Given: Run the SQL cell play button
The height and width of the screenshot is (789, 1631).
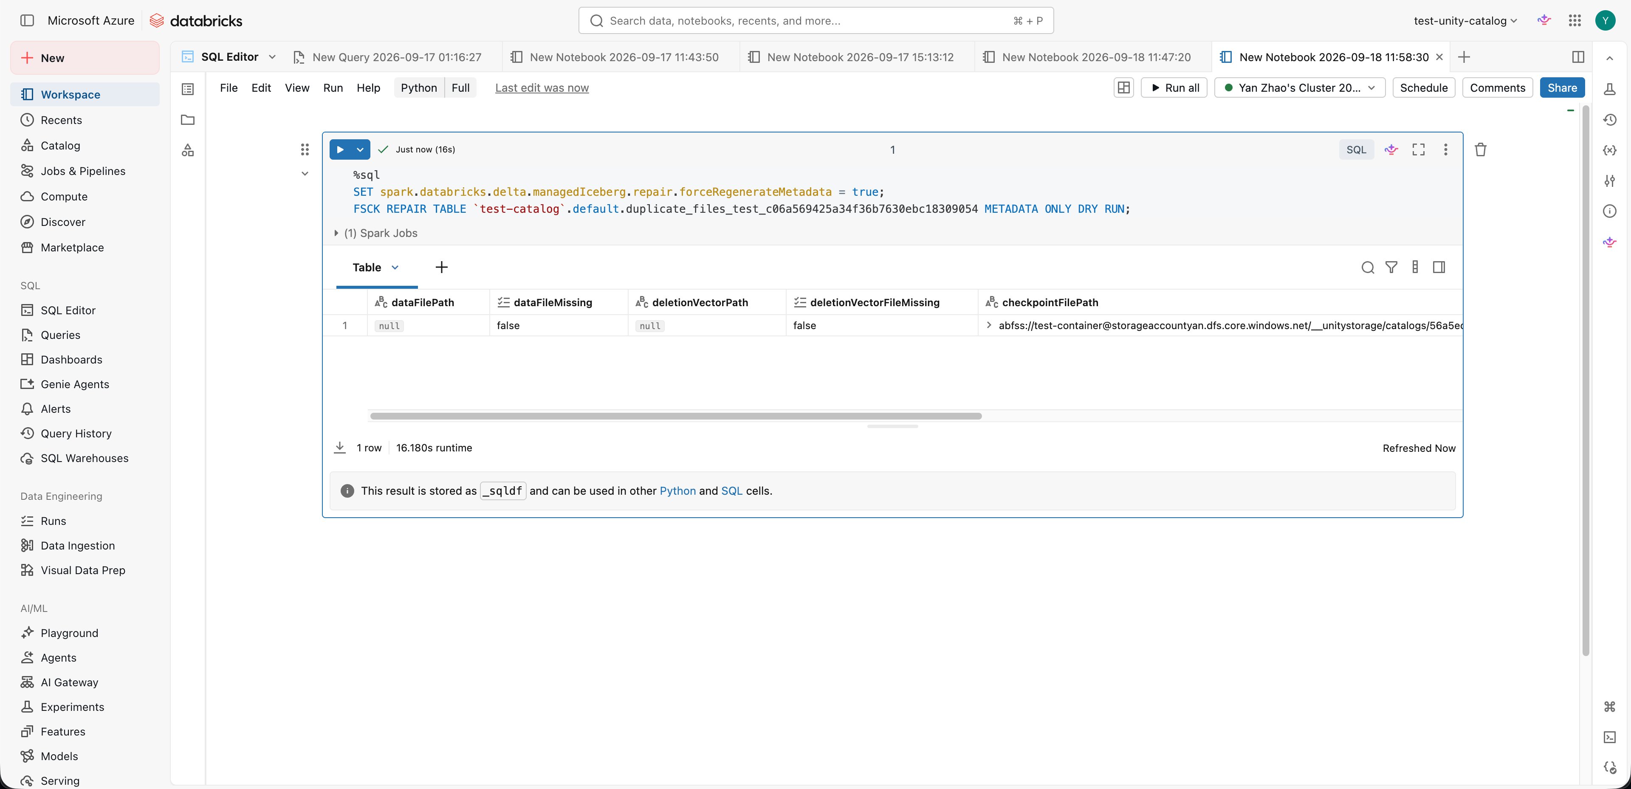Looking at the screenshot, I should click(340, 149).
